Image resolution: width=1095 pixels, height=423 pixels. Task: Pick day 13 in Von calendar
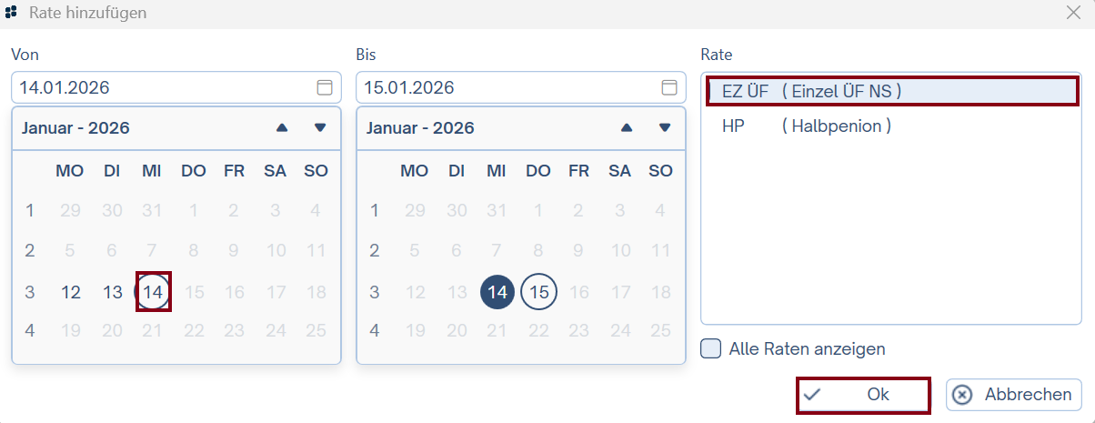click(x=113, y=292)
